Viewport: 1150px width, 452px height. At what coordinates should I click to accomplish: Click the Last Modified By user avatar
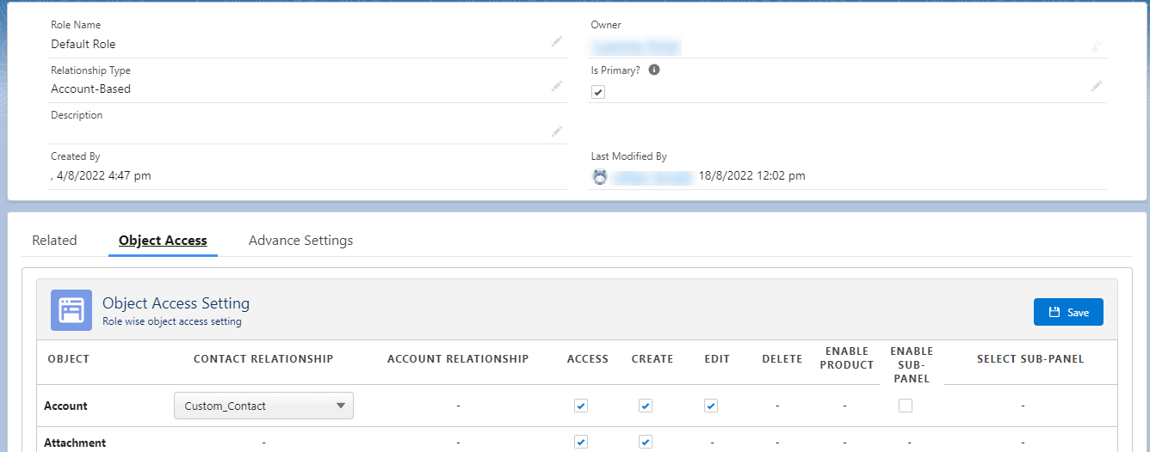(x=600, y=176)
